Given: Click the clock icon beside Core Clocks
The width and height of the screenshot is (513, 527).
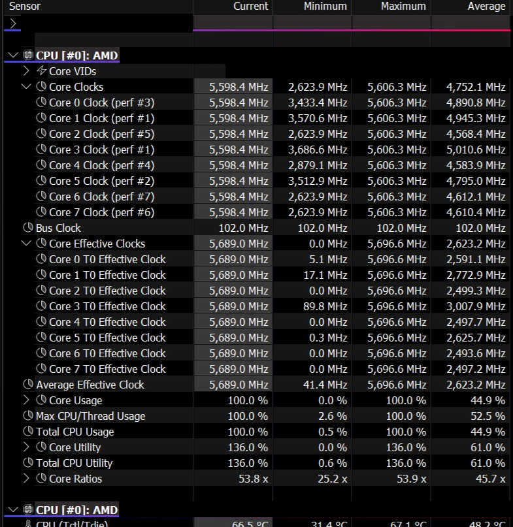Looking at the screenshot, I should (41, 87).
